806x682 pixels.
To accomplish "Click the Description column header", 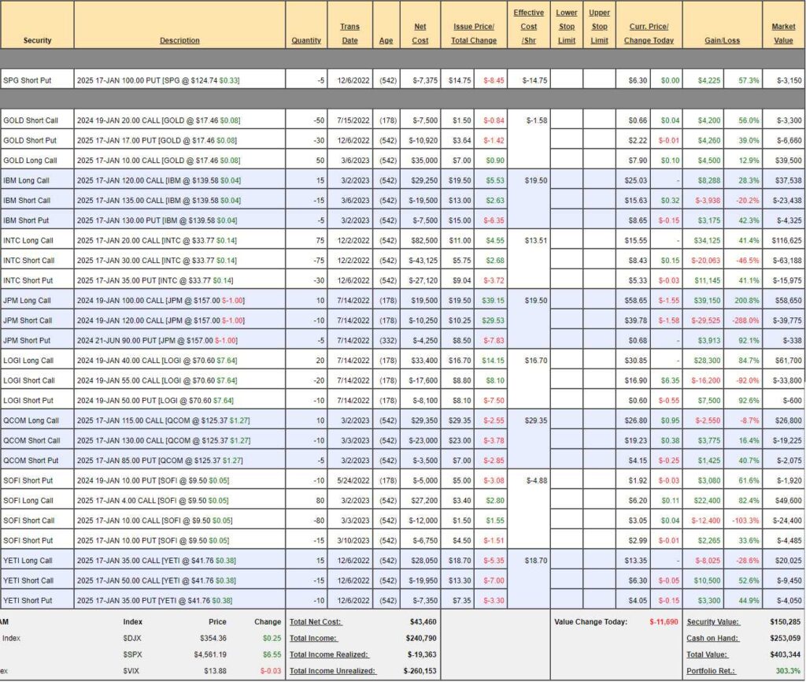I will [x=179, y=40].
